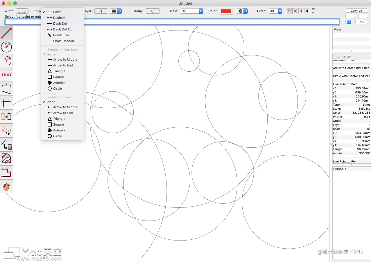Screen dimensions: 371x262
Task: Click the Zoom all button
Action: tap(356, 11)
